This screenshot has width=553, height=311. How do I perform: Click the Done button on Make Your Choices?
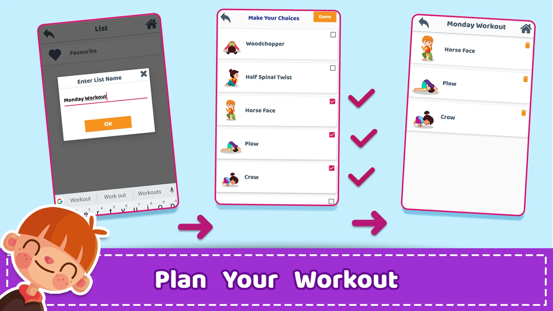coord(325,17)
